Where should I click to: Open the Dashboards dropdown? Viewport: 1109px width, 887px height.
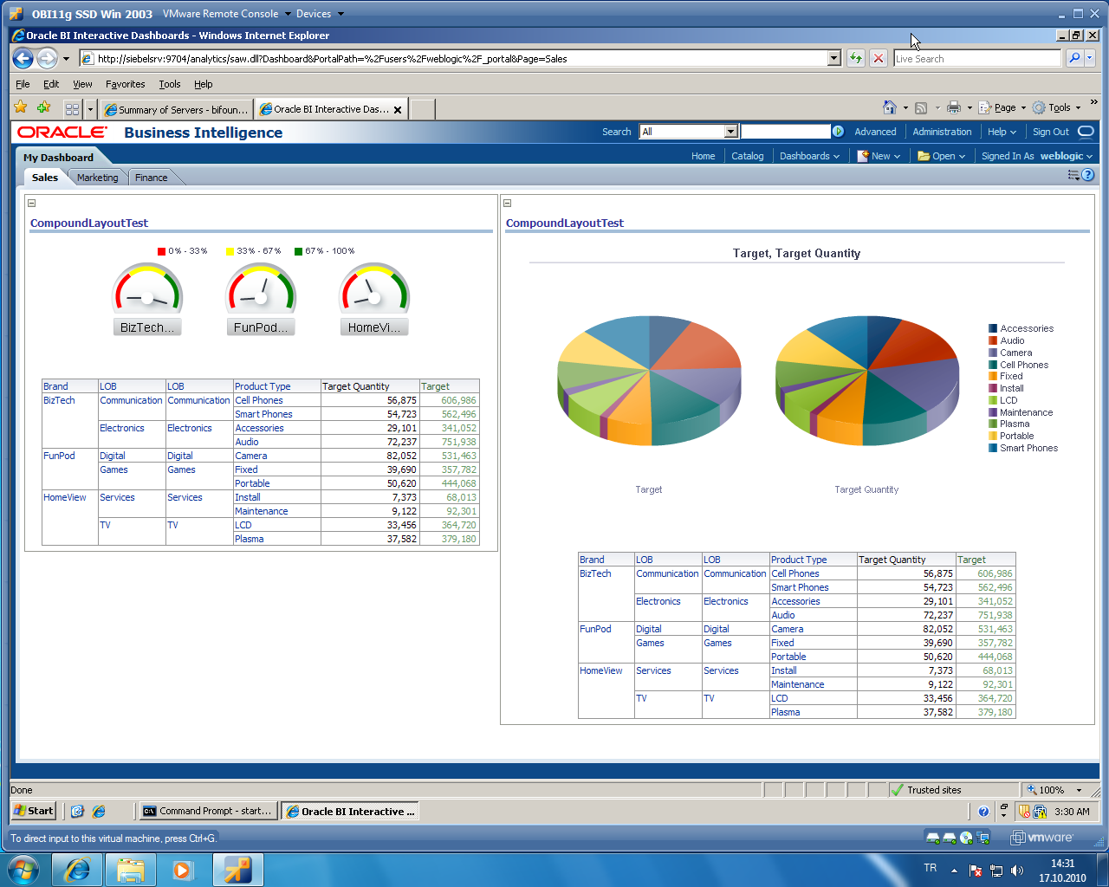click(806, 155)
